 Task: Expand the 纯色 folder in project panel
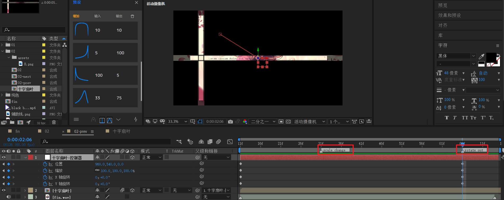pyautogui.click(x=2, y=95)
